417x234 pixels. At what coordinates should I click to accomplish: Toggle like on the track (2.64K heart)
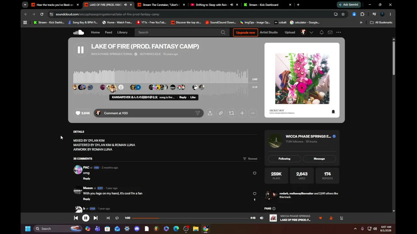[82, 113]
